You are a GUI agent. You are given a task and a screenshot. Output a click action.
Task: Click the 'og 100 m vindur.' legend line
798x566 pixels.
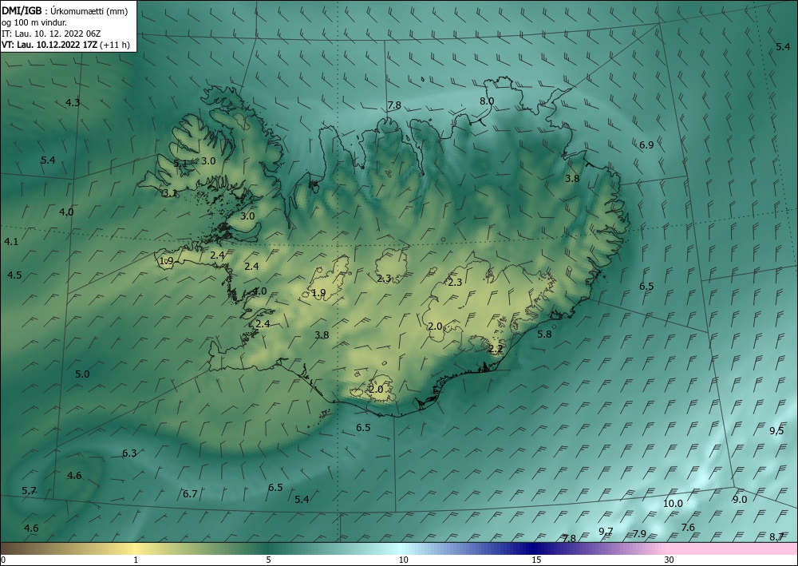pos(34,22)
